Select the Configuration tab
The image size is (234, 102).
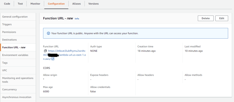point(56,4)
